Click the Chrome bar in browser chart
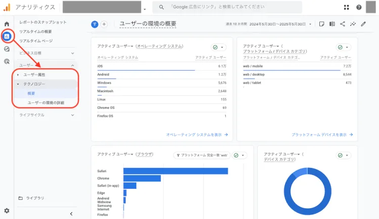Viewport: 379px width, 219px height. click(x=142, y=179)
